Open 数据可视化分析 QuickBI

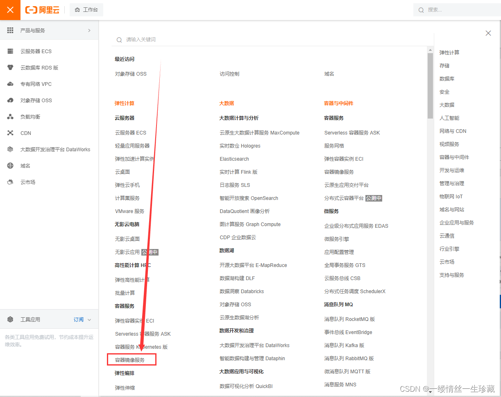point(246,386)
